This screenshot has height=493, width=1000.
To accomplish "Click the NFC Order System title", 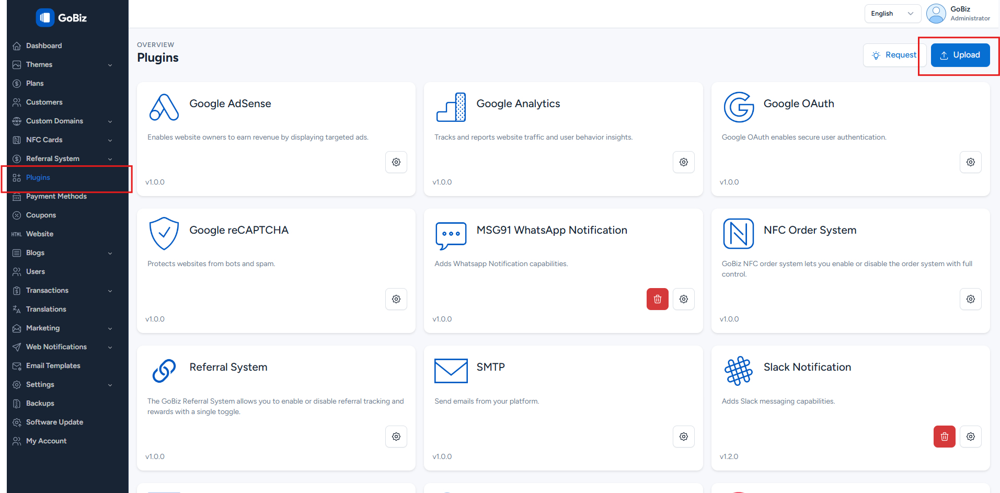I will [810, 230].
